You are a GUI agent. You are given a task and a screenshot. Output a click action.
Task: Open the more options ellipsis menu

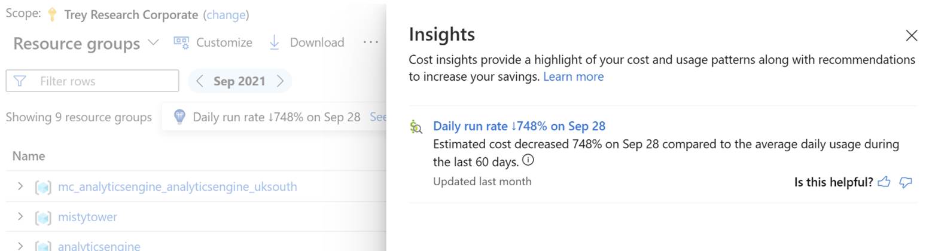(x=371, y=42)
